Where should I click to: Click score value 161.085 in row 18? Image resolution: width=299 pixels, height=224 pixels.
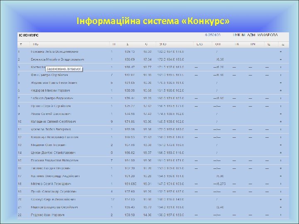pyautogui.click(x=130, y=184)
